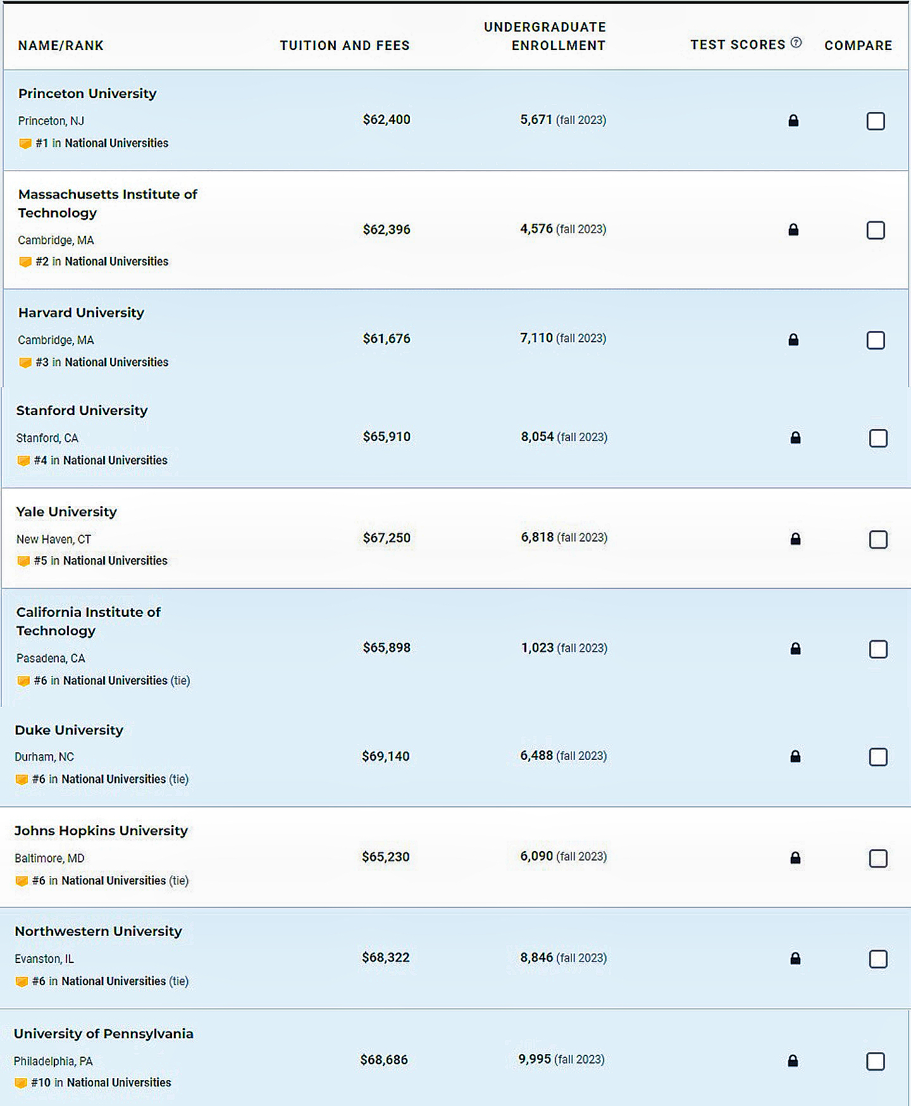Select Stanford University's compare checkbox

[x=878, y=438]
